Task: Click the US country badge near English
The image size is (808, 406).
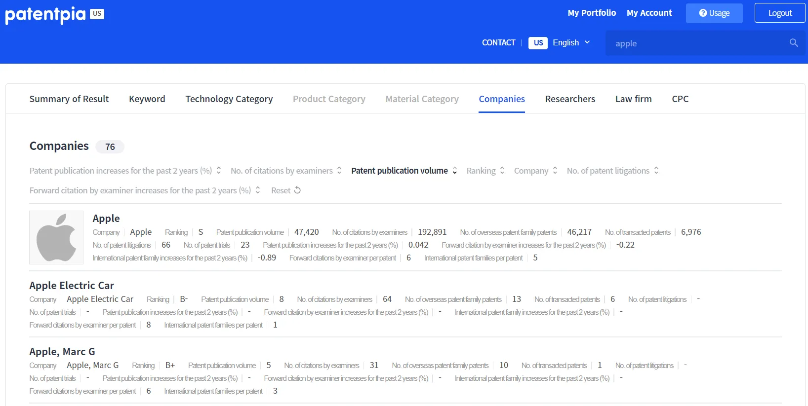Action: click(538, 43)
